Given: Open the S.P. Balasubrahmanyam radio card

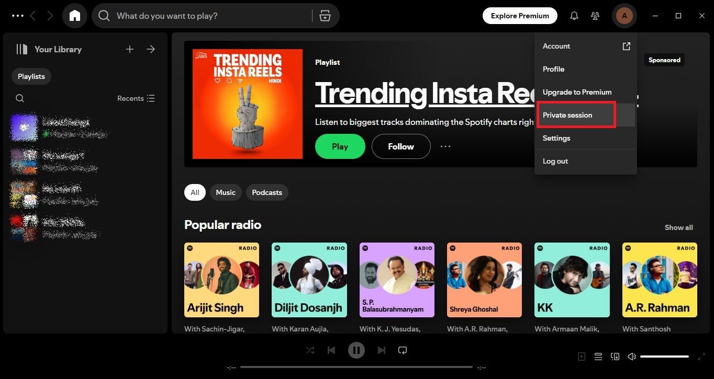Looking at the screenshot, I should point(397,280).
